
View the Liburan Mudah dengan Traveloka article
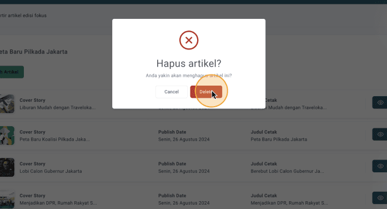click(x=380, y=102)
